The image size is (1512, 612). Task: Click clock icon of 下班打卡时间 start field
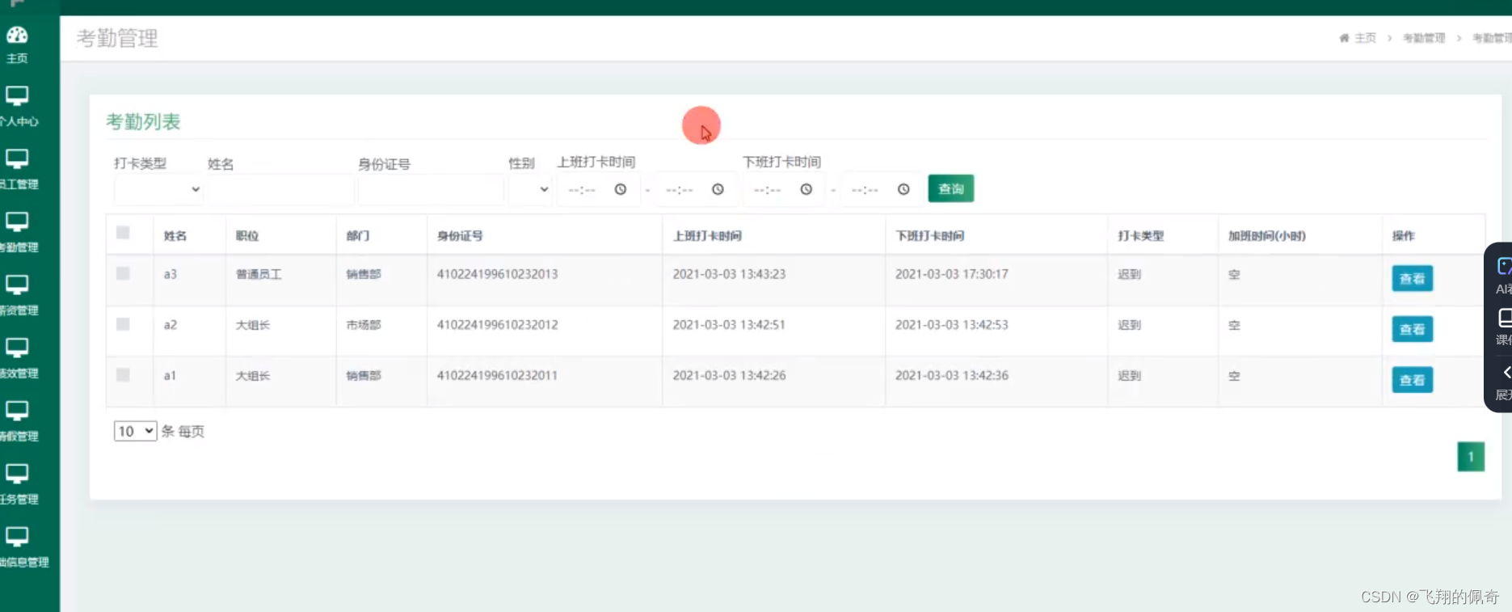(x=807, y=189)
